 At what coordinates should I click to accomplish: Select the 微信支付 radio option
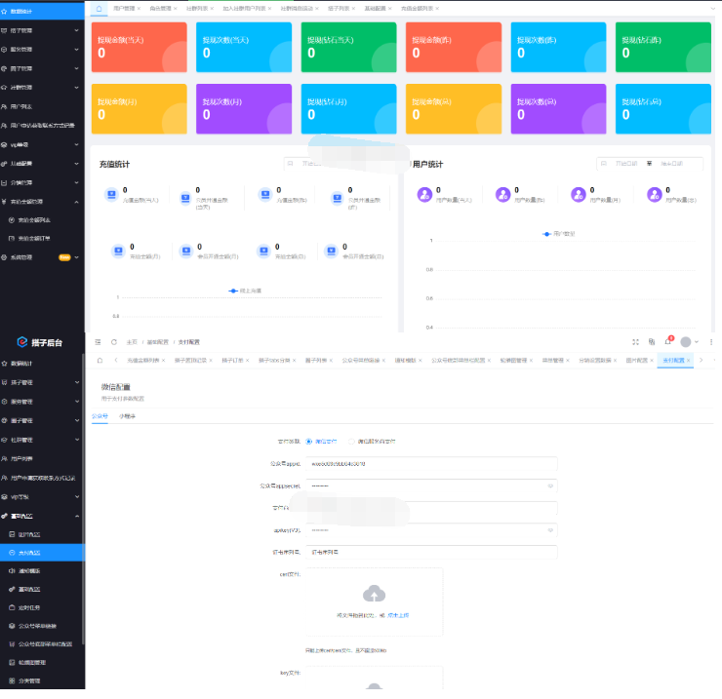310,441
